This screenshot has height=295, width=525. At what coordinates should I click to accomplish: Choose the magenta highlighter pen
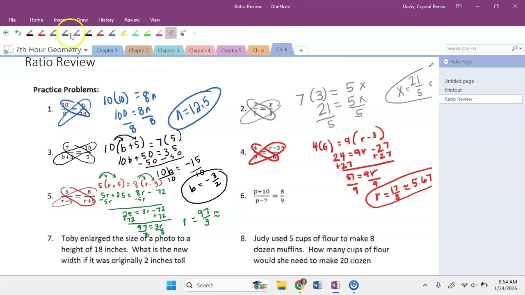click(159, 33)
